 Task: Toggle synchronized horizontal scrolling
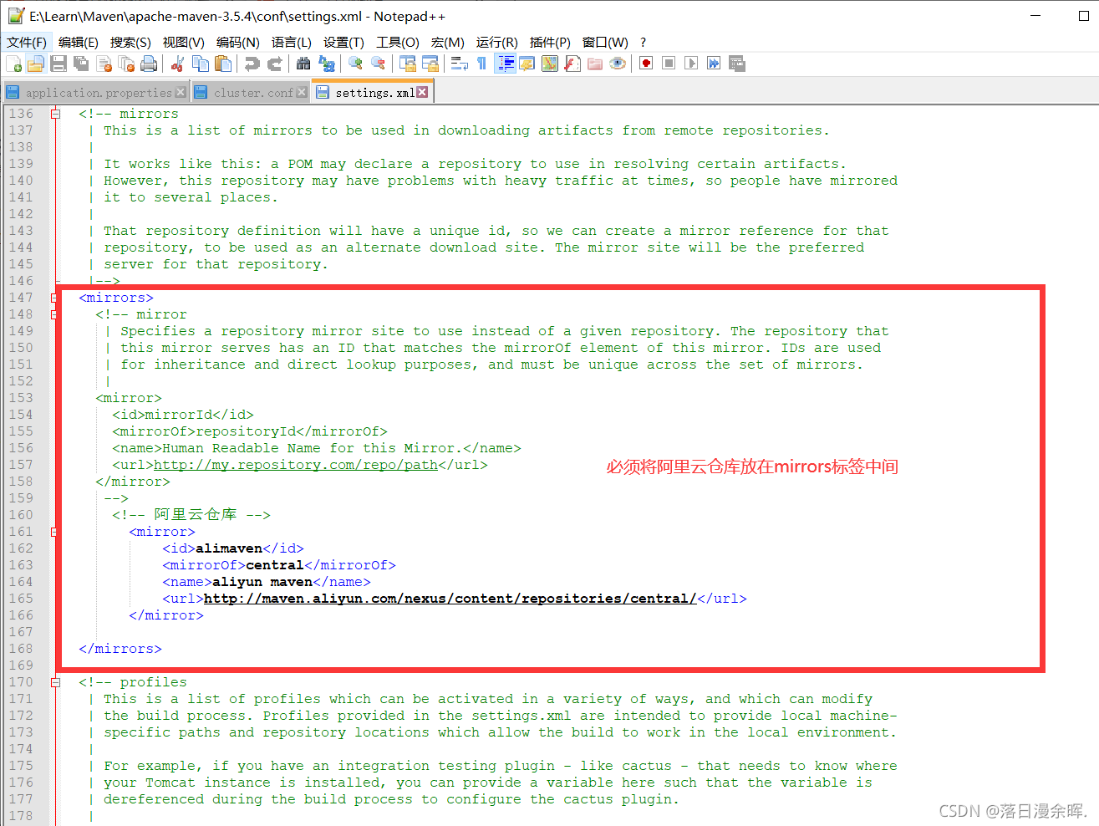pos(430,64)
